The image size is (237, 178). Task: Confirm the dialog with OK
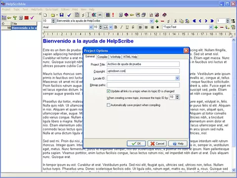(136, 143)
